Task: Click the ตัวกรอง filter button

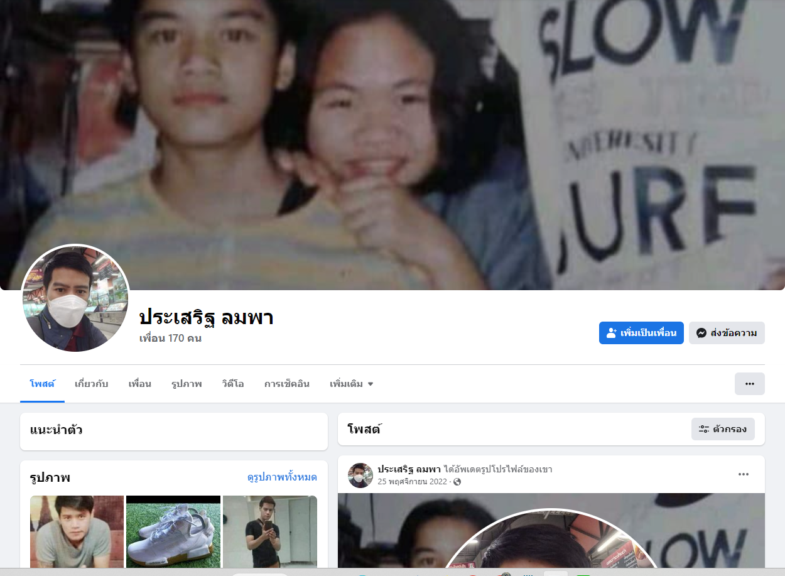Action: 723,429
